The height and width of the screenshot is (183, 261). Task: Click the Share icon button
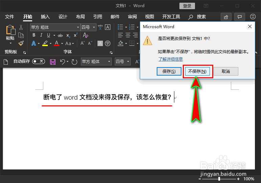click(226, 17)
